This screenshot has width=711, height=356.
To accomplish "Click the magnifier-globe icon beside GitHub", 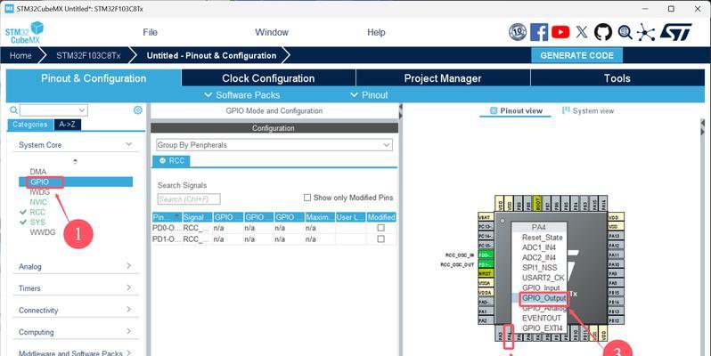I will pyautogui.click(x=625, y=32).
